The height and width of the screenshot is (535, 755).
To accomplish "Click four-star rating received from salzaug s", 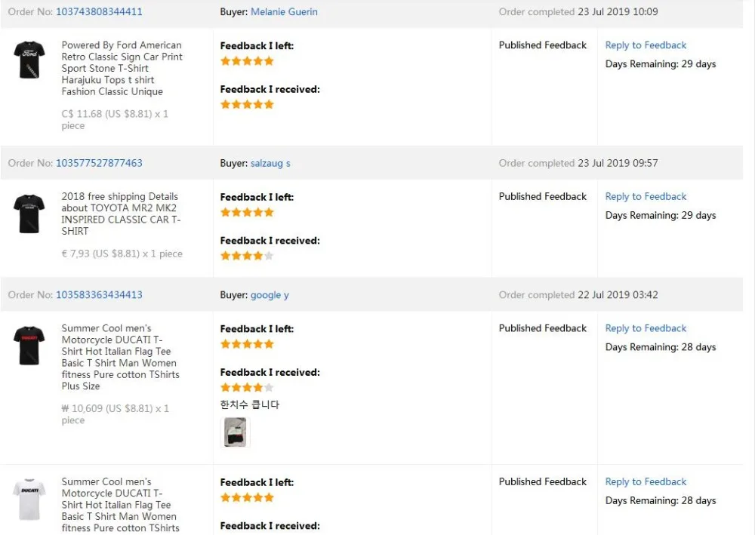I will pyautogui.click(x=247, y=256).
